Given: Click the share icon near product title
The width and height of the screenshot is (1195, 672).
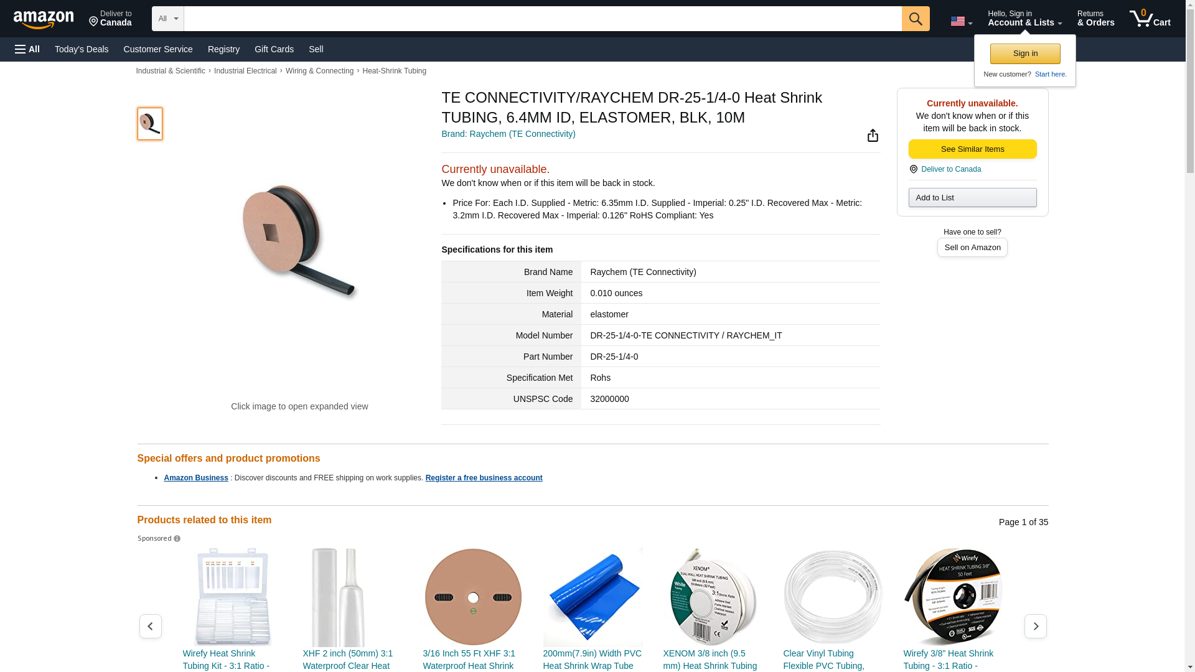Looking at the screenshot, I should click(873, 136).
